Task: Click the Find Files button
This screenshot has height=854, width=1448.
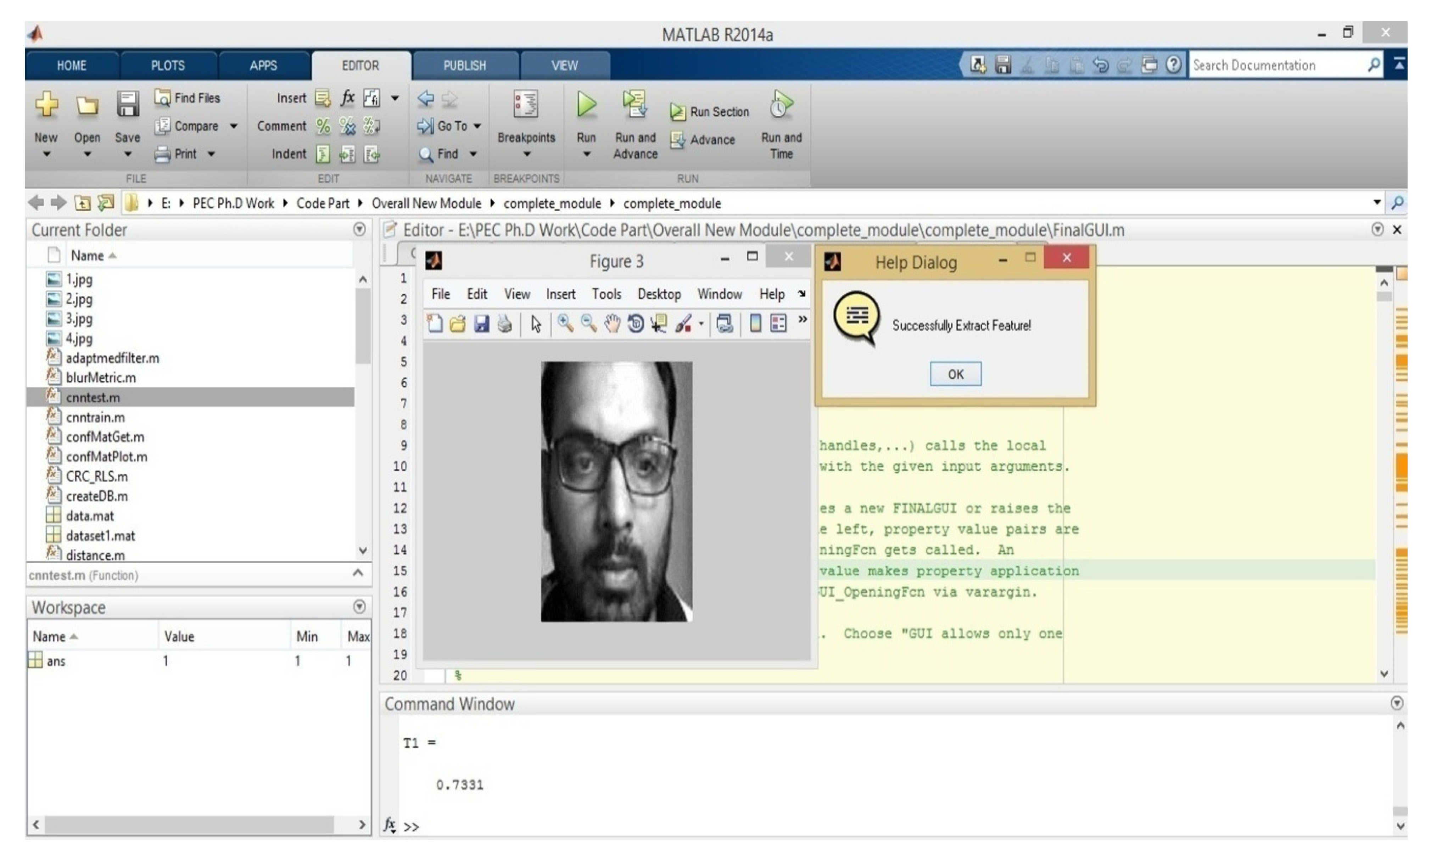Action: (x=187, y=98)
